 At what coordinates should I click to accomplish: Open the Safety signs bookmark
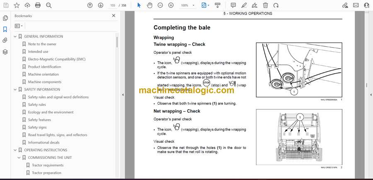pyautogui.click(x=37, y=127)
